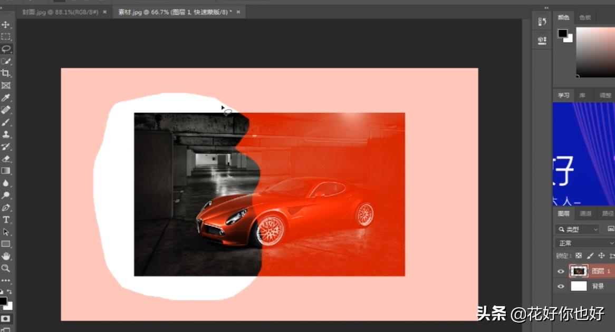The image size is (615, 332).
Task: Select the Blur tool
Action: click(5, 183)
